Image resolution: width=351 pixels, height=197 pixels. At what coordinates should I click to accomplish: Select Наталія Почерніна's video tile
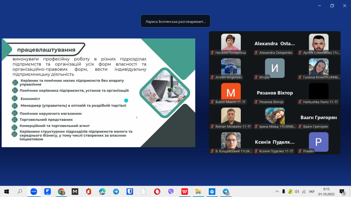[231, 44]
